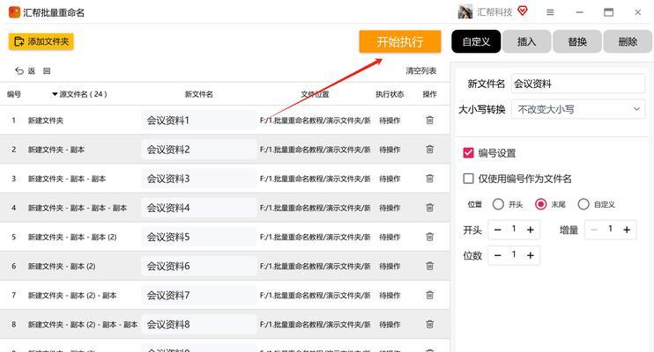
Task: Click 清空列表 to clear the list
Action: 421,70
